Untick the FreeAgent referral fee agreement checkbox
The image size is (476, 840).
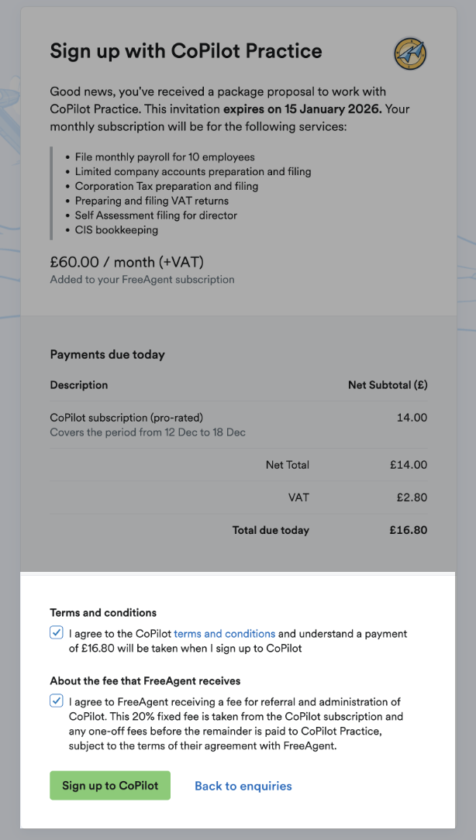coord(56,701)
